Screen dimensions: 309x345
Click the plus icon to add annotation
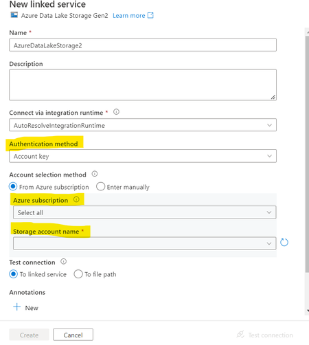click(x=17, y=307)
